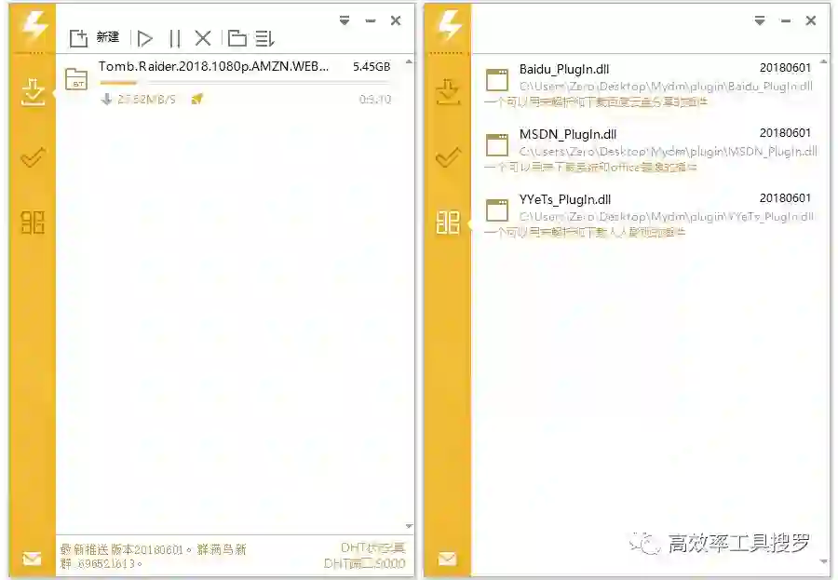The image size is (838, 580).
Task: Minimize the left download window
Action: 371,20
